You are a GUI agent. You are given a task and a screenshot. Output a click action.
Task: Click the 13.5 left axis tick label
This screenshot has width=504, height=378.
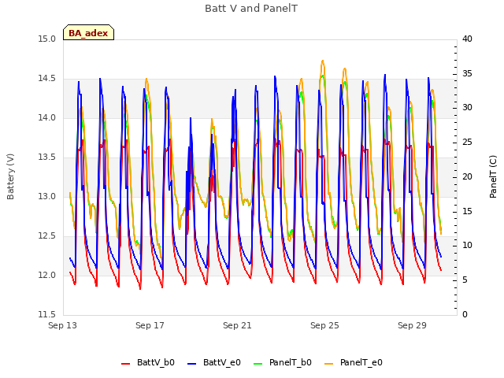(47, 157)
